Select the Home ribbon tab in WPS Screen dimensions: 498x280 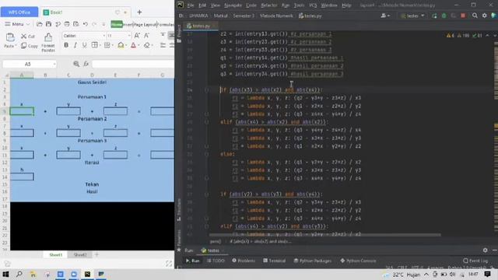(117, 24)
